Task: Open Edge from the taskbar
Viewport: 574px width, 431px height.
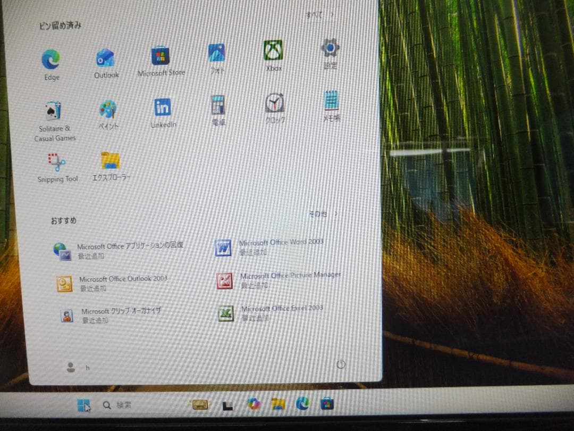Action: point(302,403)
